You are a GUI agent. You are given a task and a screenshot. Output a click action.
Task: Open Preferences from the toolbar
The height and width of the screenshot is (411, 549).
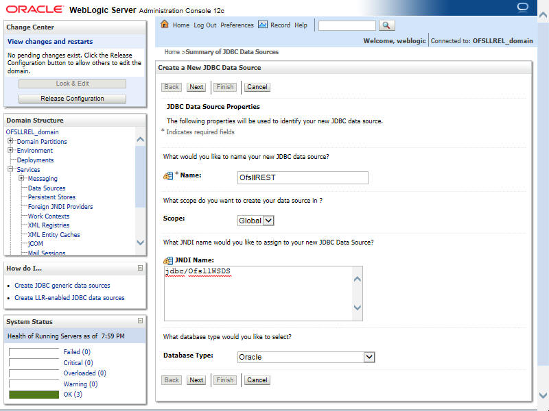point(237,25)
